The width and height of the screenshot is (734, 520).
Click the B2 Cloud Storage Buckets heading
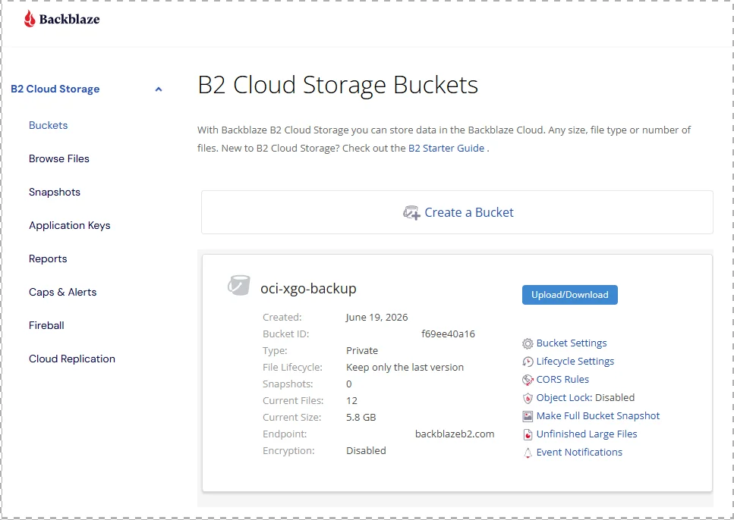click(338, 85)
